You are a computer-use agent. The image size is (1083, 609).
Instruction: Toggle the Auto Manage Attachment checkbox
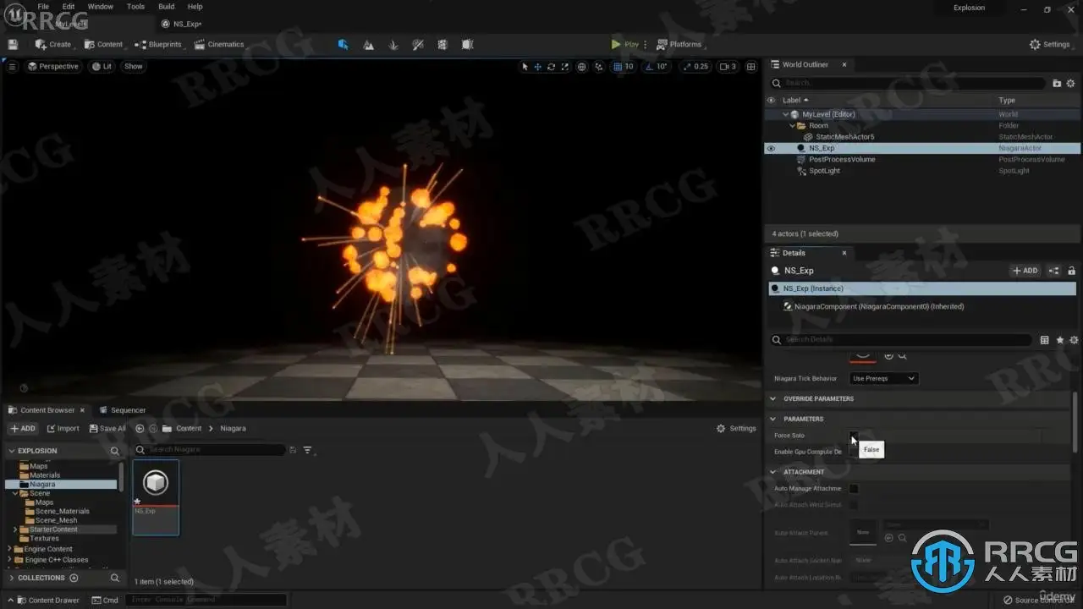coord(854,488)
